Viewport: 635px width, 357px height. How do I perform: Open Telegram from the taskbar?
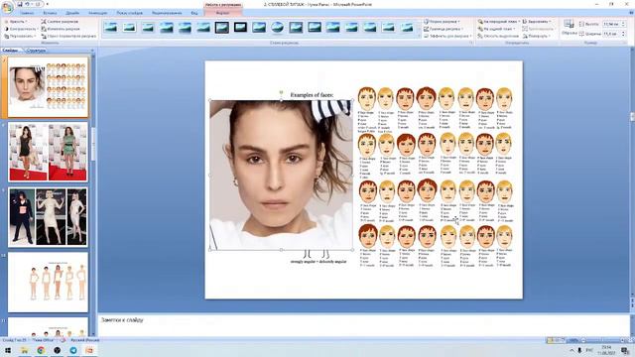tap(73, 350)
